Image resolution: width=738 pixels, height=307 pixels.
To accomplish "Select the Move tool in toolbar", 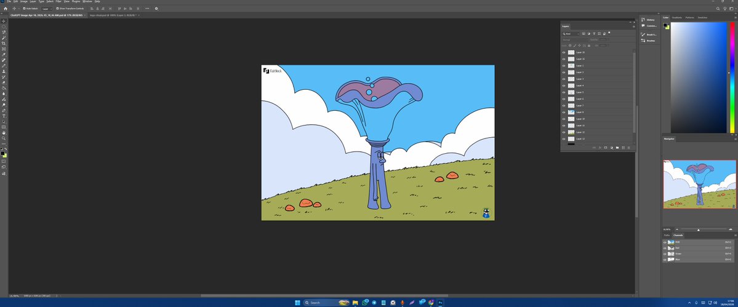I will point(4,21).
